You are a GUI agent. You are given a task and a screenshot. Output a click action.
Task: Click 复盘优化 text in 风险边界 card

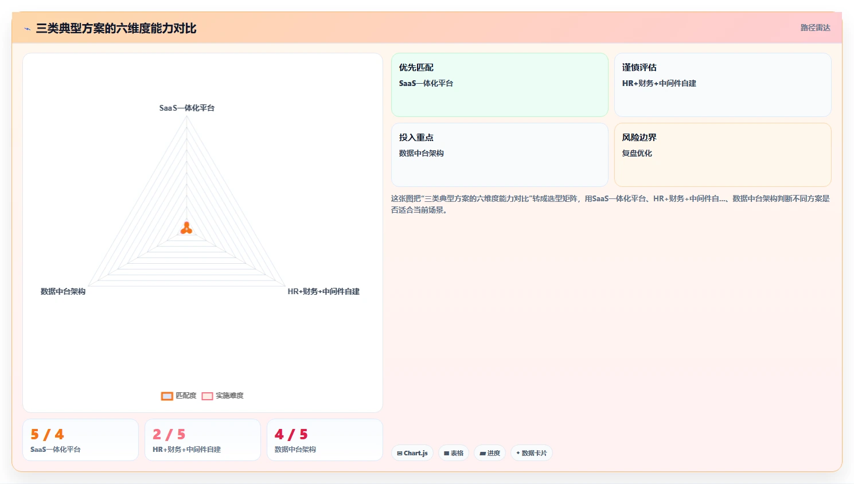pyautogui.click(x=637, y=153)
